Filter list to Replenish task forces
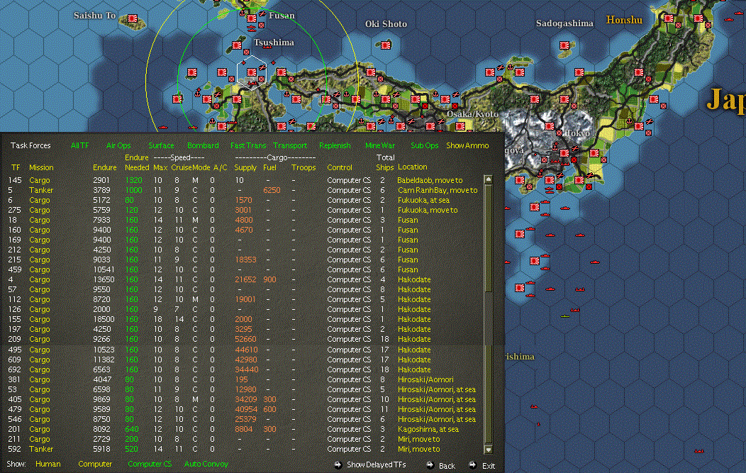This screenshot has width=746, height=473. click(x=335, y=145)
